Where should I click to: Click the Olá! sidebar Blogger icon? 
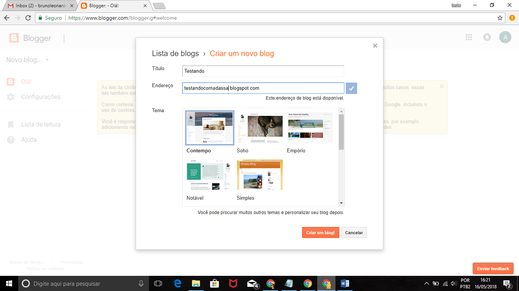click(11, 81)
